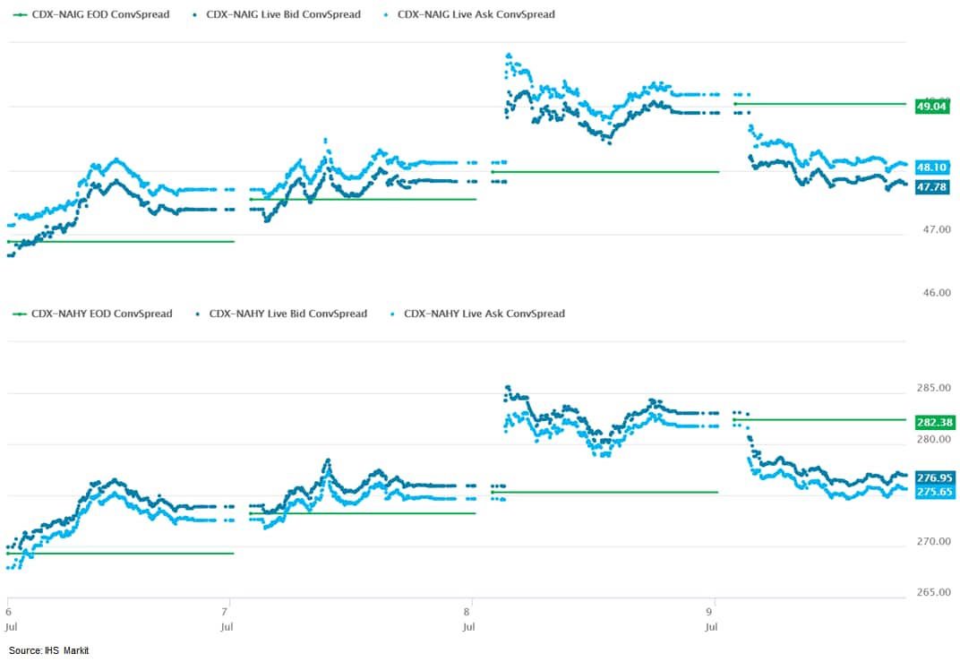Click the 265.00 y-axis label
This screenshot has width=960, height=662.
[932, 593]
